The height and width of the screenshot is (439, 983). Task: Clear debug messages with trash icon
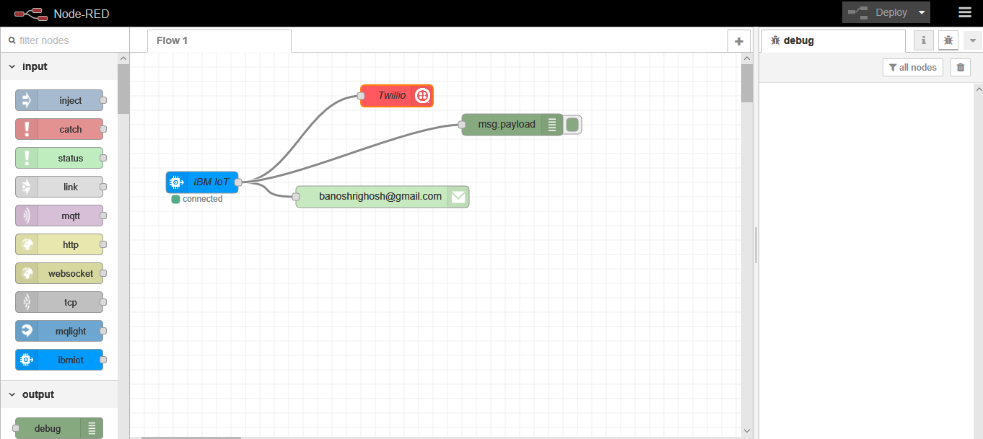coord(960,67)
